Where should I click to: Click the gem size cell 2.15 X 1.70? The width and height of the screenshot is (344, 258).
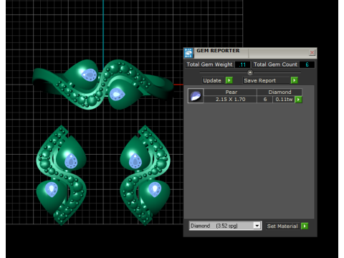tap(231, 99)
